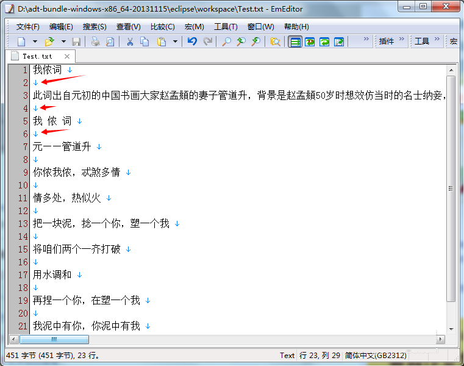Open Find in Files icon

tap(275, 41)
